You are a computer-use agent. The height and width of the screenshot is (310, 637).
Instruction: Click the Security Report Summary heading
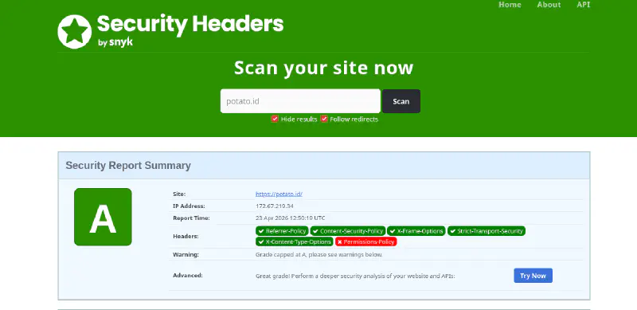coord(128,166)
